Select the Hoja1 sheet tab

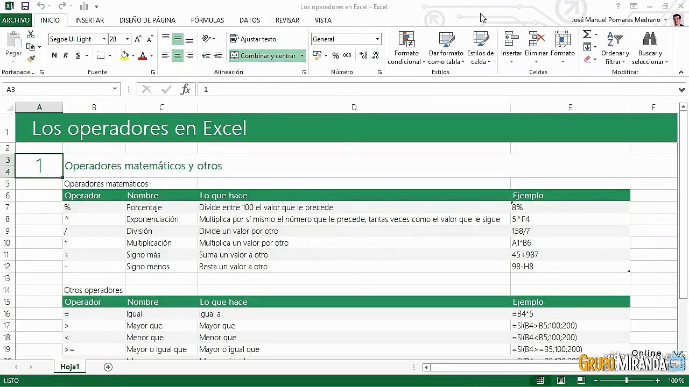69,367
